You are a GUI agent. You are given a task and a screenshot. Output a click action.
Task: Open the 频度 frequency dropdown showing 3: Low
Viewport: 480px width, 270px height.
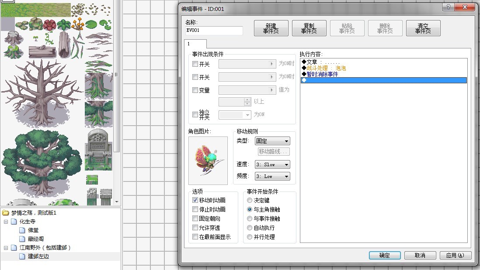(272, 176)
